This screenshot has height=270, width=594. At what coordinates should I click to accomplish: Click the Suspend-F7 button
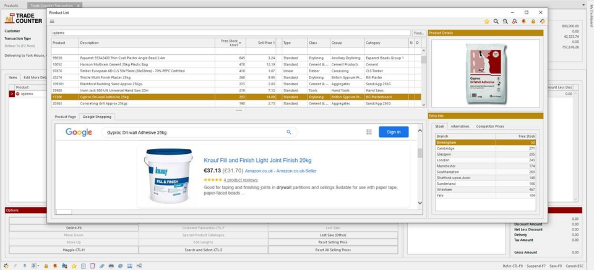tap(535, 266)
